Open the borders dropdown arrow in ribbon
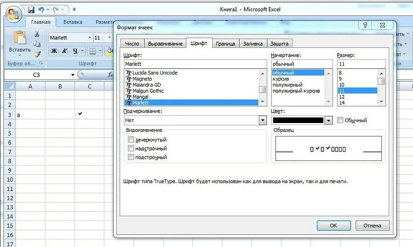The image size is (413, 247). pyautogui.click(x=100, y=51)
